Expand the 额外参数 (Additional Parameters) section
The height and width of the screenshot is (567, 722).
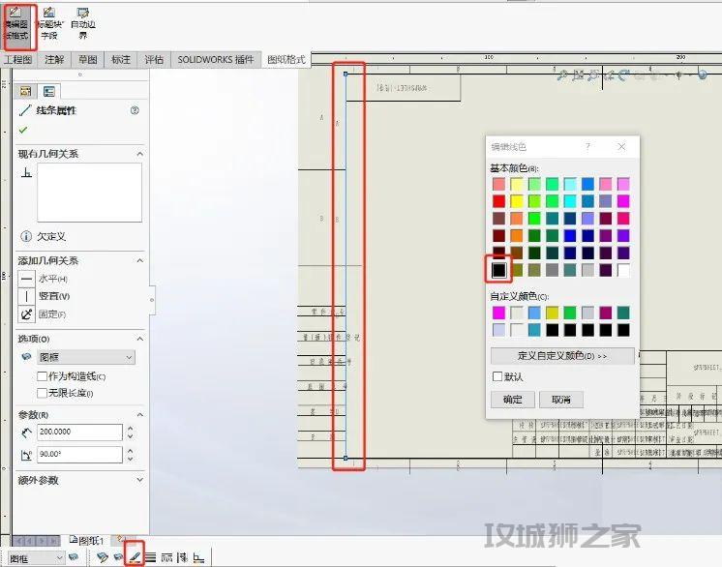[x=139, y=480]
